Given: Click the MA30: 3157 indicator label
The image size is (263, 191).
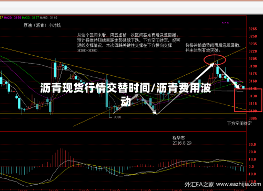Looking at the screenshot, I should pos(31,18).
